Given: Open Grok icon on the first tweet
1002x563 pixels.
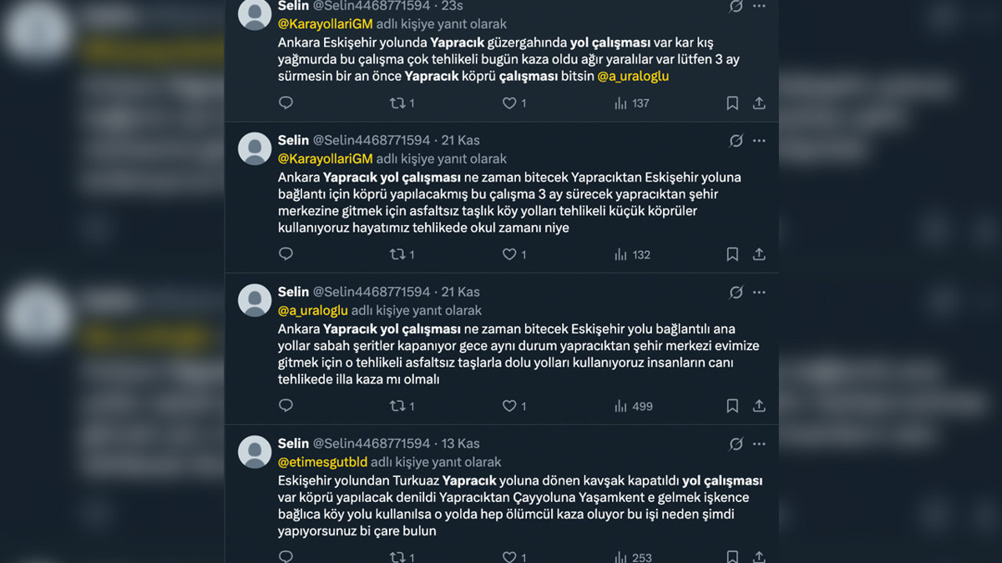Looking at the screenshot, I should [736, 6].
